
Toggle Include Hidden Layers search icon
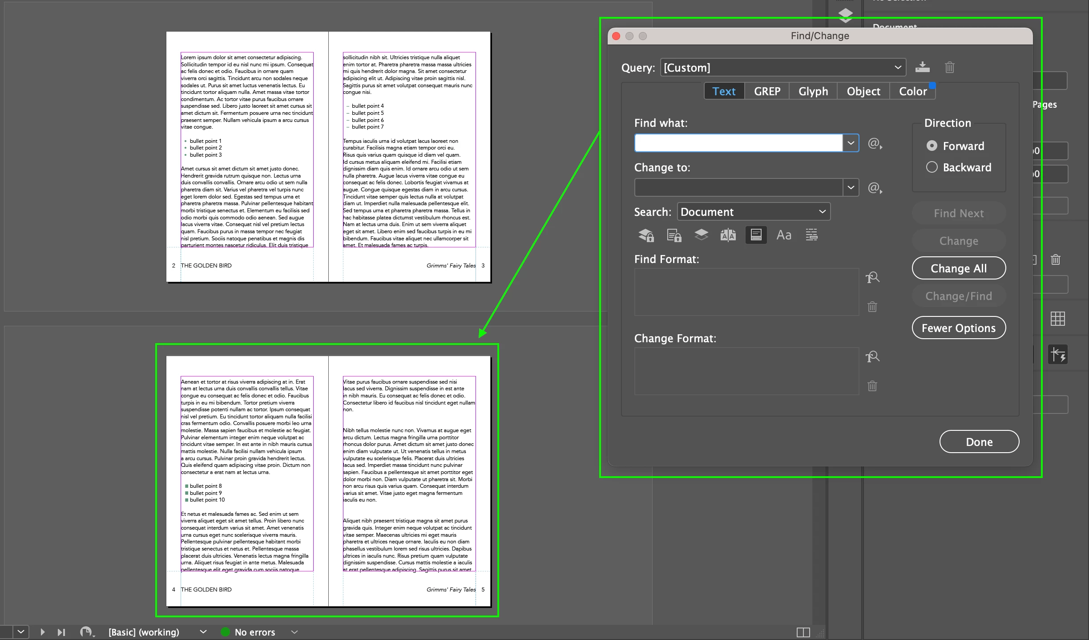coord(701,235)
